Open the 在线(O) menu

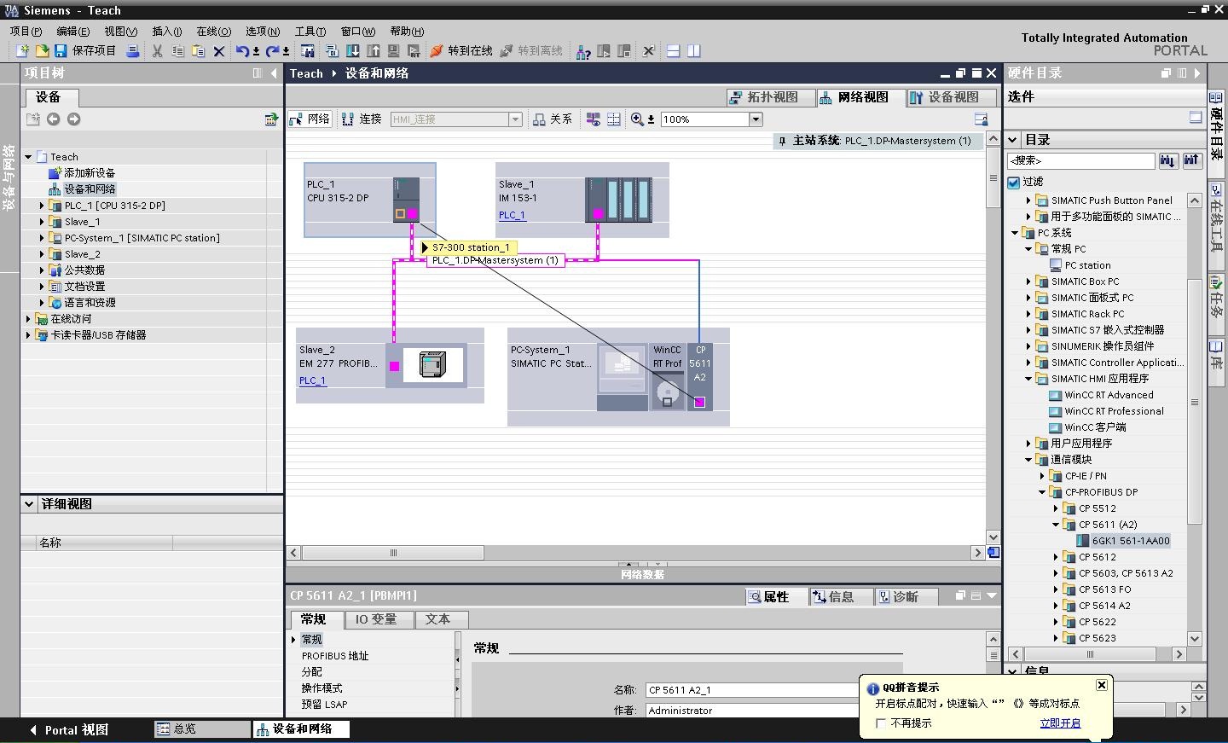coord(213,32)
